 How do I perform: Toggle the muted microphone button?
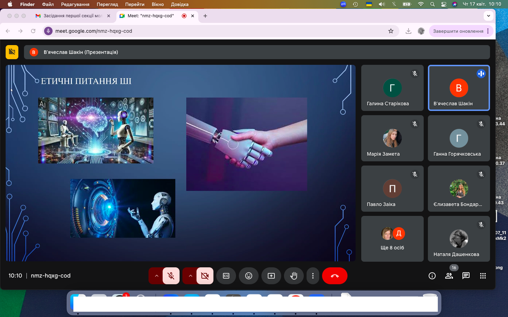pyautogui.click(x=171, y=276)
